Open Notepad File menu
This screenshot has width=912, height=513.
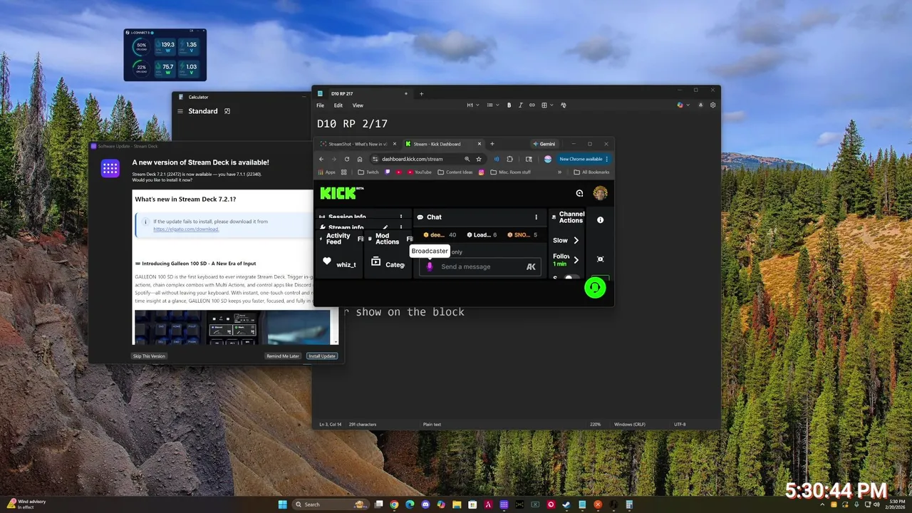tap(321, 105)
